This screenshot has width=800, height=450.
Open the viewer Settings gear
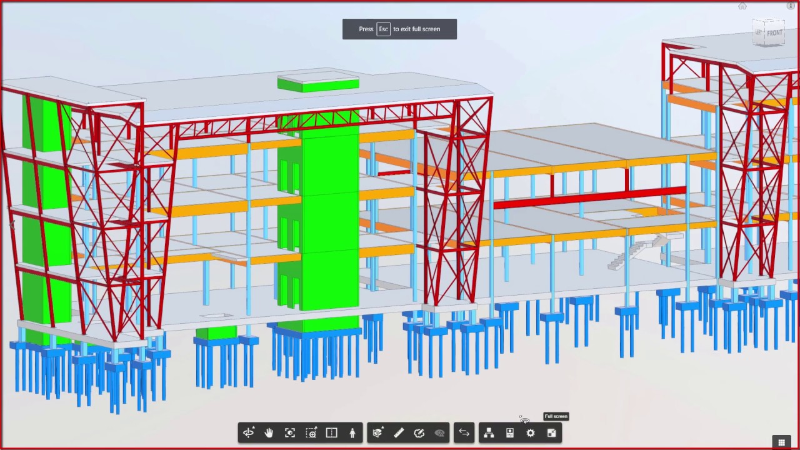[x=530, y=432]
